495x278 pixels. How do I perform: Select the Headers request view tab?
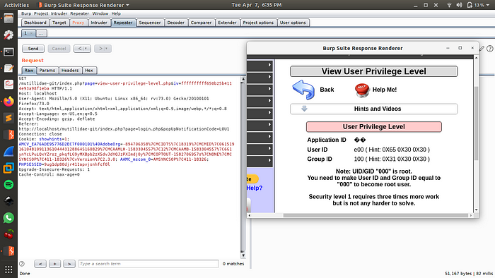tap(70, 71)
